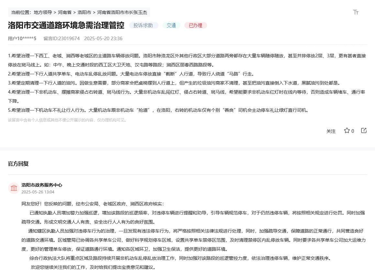
Task: Open 河南省洛阳市市长张玉杰 breadcrumb page
Action: point(122,12)
